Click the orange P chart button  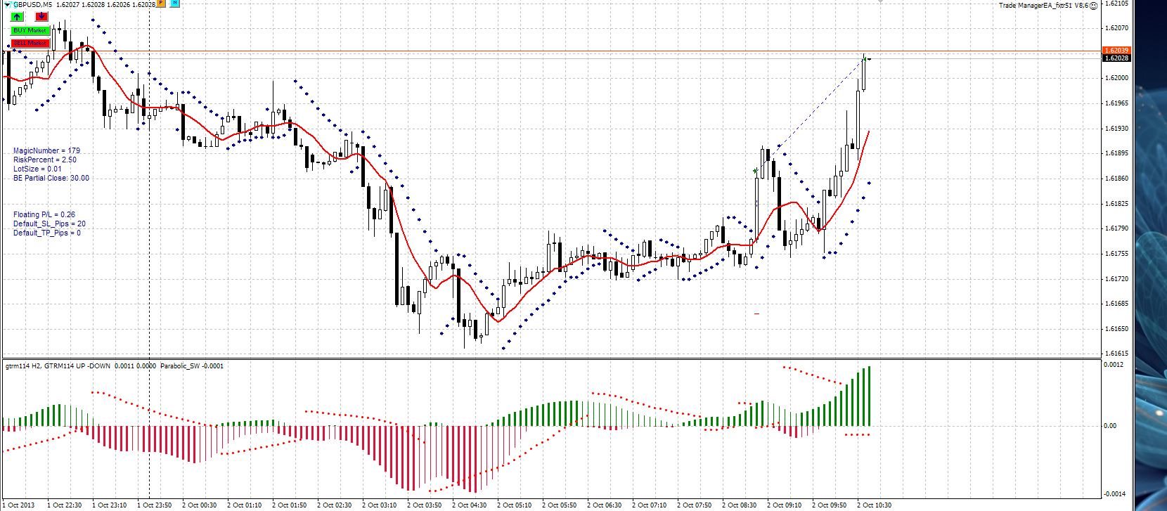[161, 4]
